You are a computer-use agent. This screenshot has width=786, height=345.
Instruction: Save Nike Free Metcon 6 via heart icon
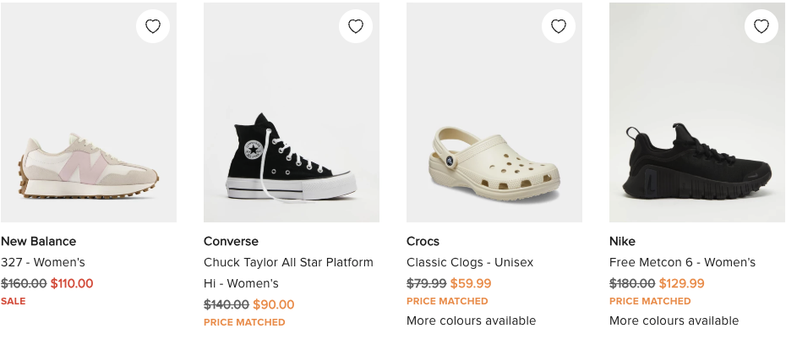pyautogui.click(x=761, y=26)
